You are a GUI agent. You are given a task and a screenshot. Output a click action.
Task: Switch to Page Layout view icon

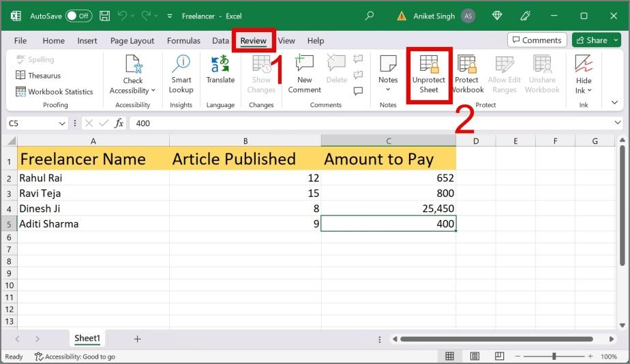click(475, 356)
